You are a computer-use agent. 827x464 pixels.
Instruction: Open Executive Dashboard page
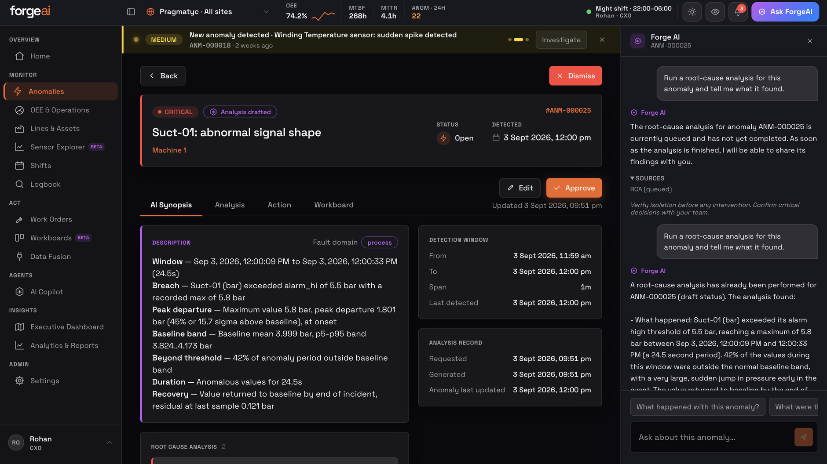click(61, 327)
